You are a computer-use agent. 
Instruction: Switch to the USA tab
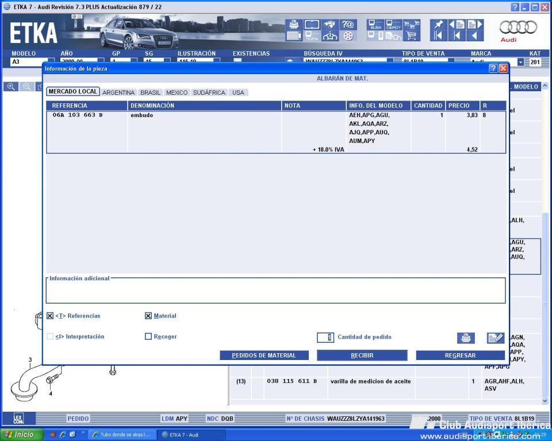(238, 92)
